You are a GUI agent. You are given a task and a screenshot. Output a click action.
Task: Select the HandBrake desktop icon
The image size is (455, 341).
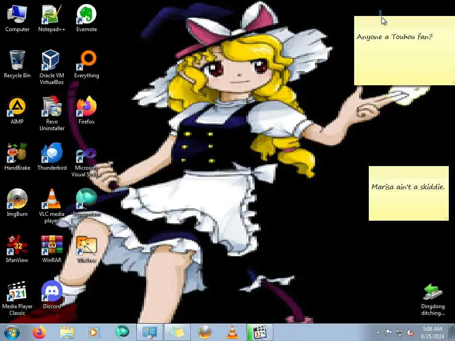click(x=17, y=156)
